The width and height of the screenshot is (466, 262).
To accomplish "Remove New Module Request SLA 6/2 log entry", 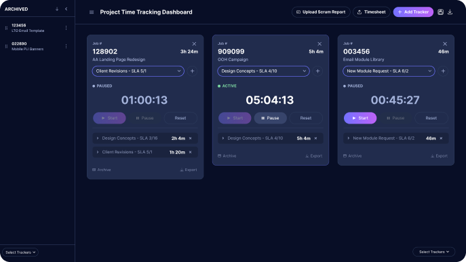I will point(441,138).
